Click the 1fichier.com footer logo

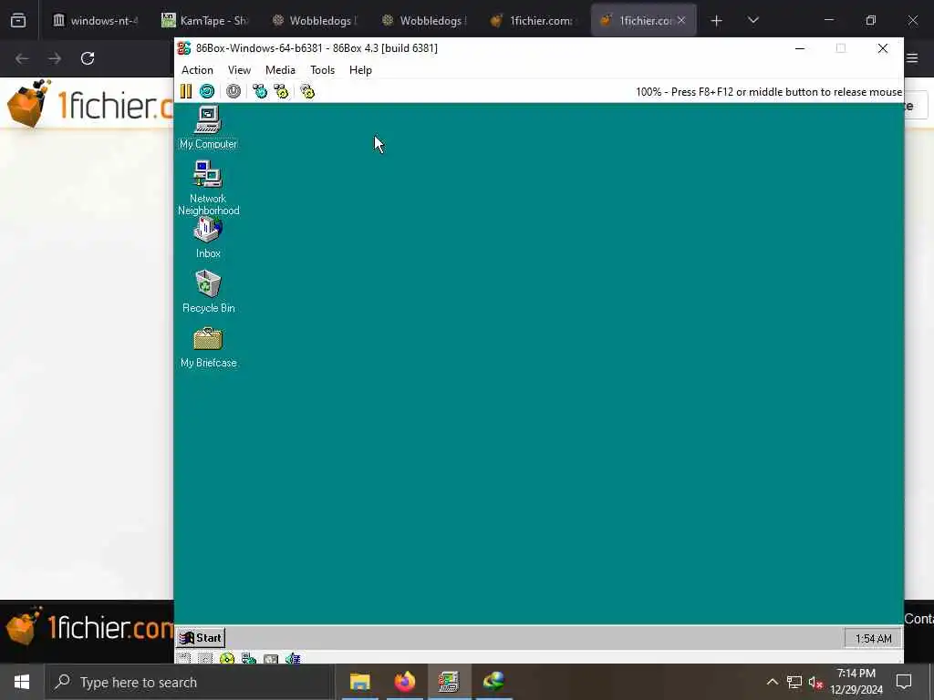pyautogui.click(x=89, y=626)
